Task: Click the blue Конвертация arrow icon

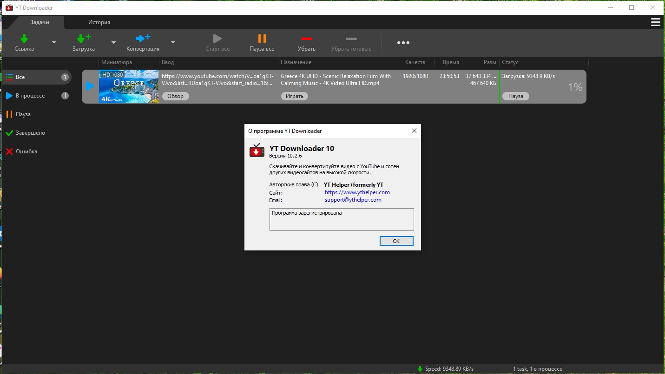Action: click(143, 39)
